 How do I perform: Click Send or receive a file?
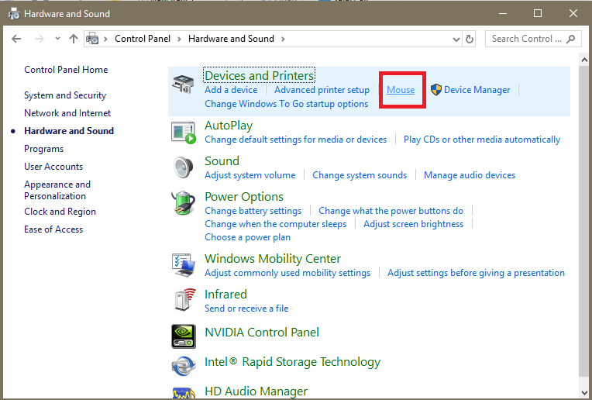pyautogui.click(x=246, y=309)
